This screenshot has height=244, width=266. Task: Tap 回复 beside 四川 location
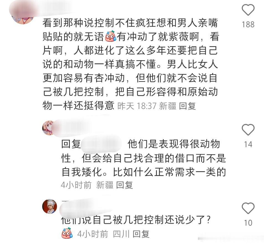(141, 234)
